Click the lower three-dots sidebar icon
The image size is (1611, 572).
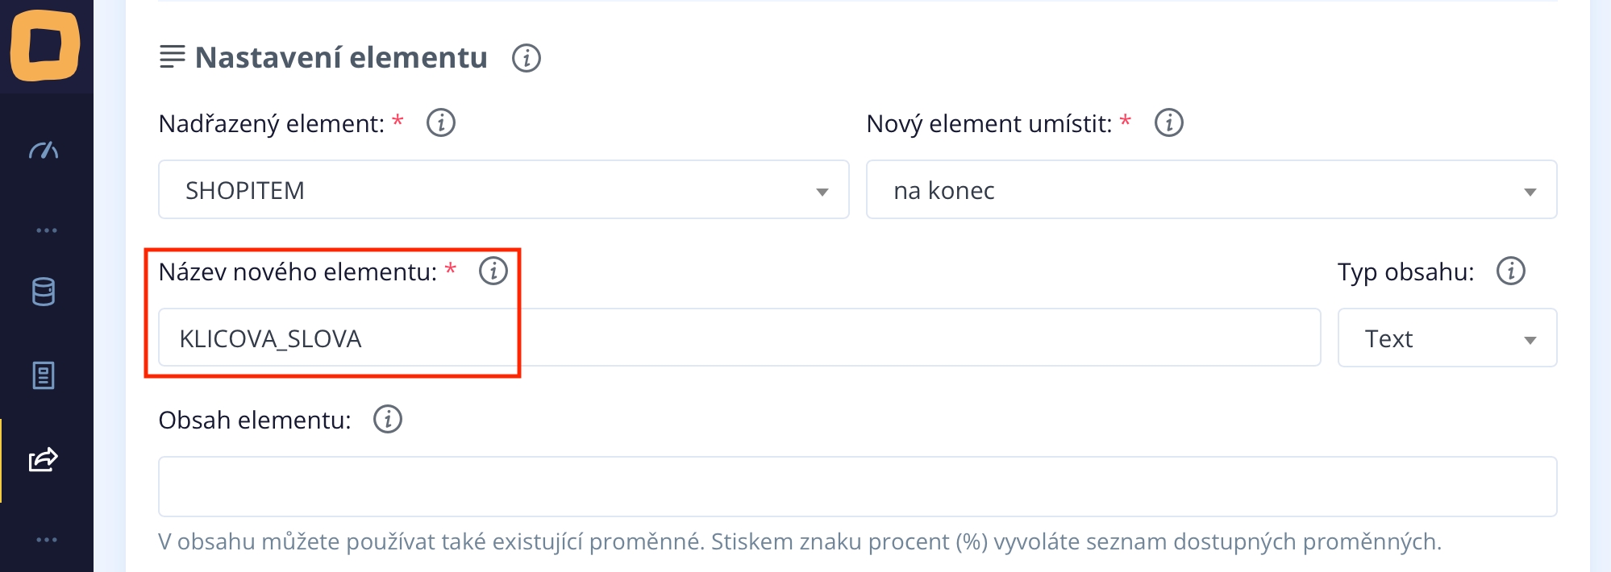[46, 539]
